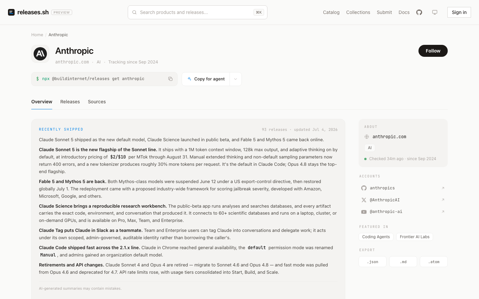This screenshot has height=299, width=479.
Task: Open anthropic.com link in About panel
Action: pyautogui.click(x=389, y=137)
